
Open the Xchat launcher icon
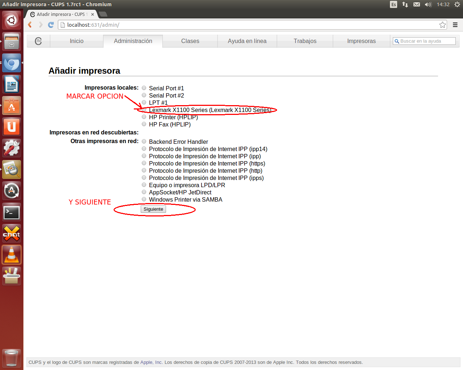[x=12, y=233]
